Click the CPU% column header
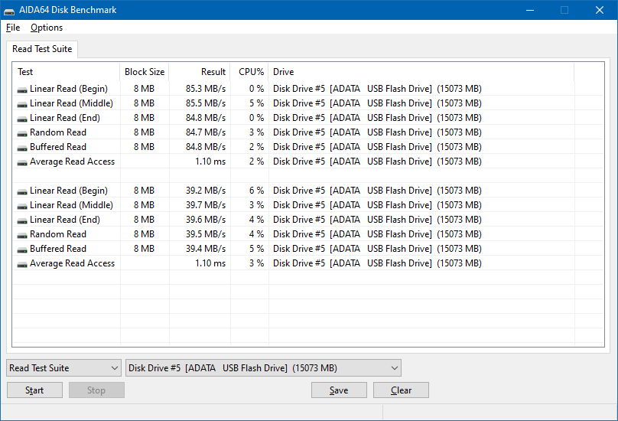 click(x=249, y=72)
